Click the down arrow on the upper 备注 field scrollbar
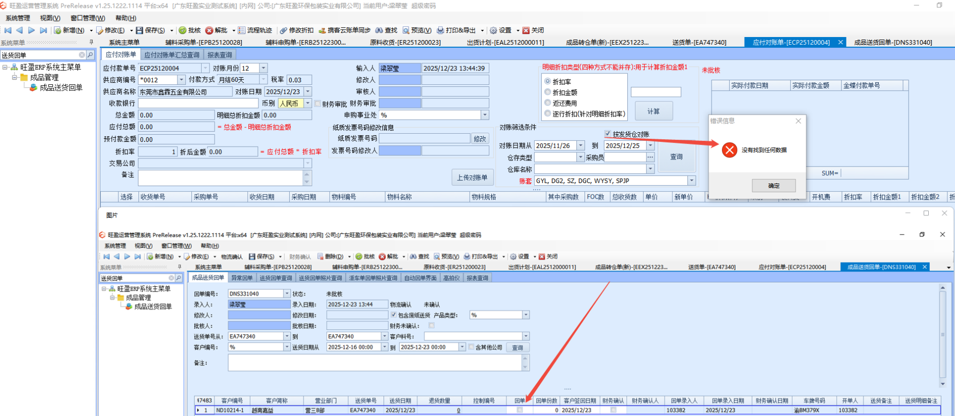 [x=307, y=182]
